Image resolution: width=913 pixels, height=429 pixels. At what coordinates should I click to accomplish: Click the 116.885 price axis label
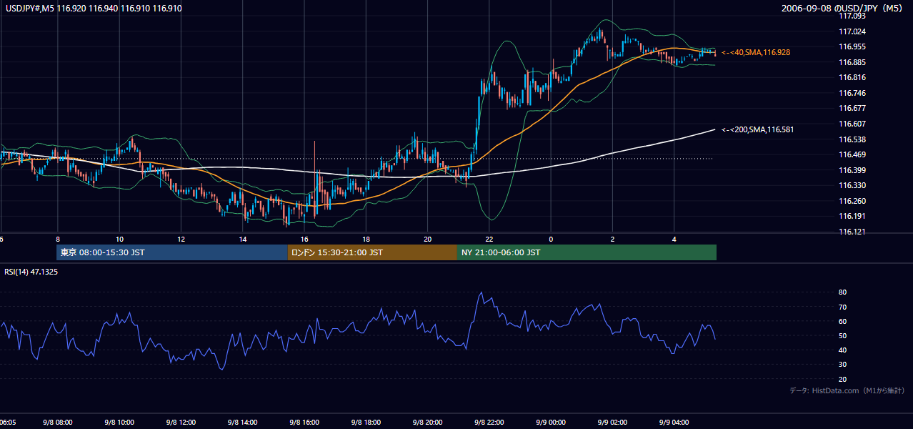[x=853, y=62]
